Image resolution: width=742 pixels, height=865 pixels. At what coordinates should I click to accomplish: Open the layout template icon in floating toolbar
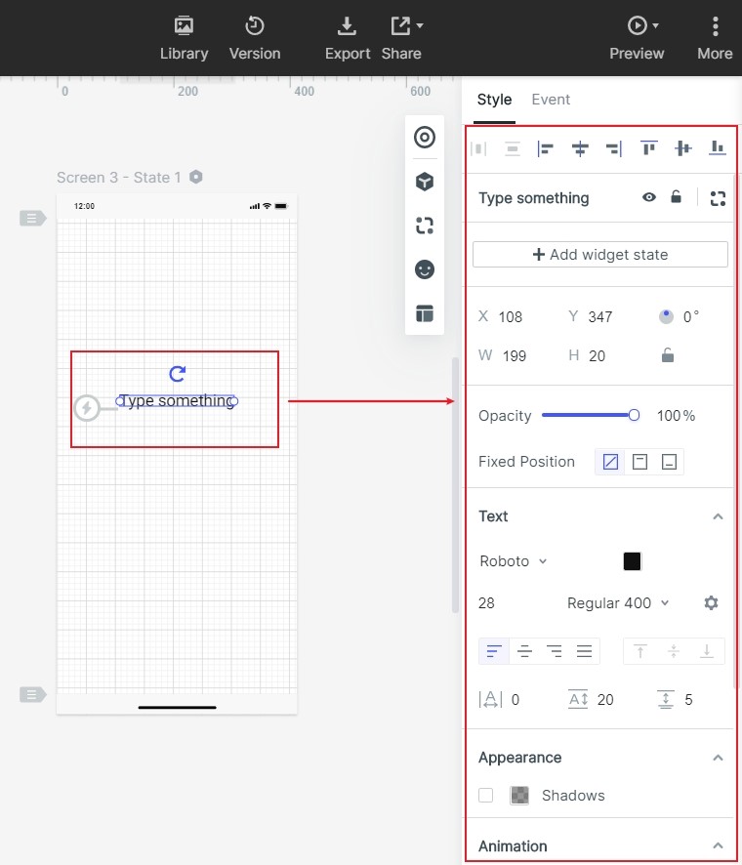point(425,313)
